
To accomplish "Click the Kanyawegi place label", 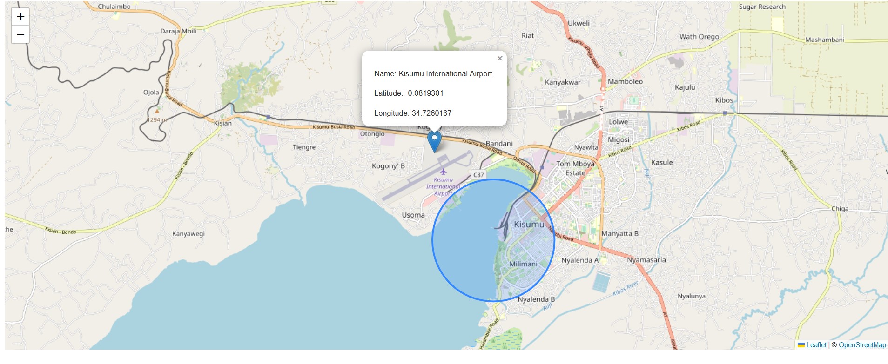I will click(188, 233).
